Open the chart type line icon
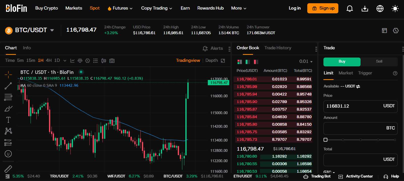 coord(72,61)
